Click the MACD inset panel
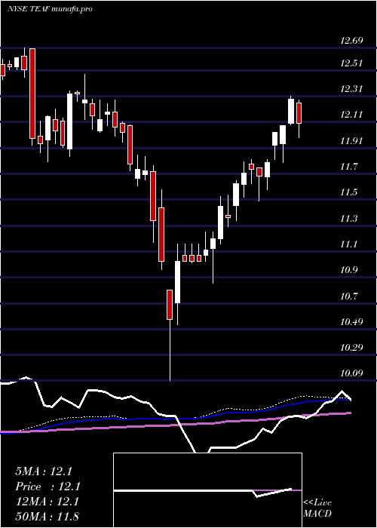The image size is (377, 528). pos(207,490)
